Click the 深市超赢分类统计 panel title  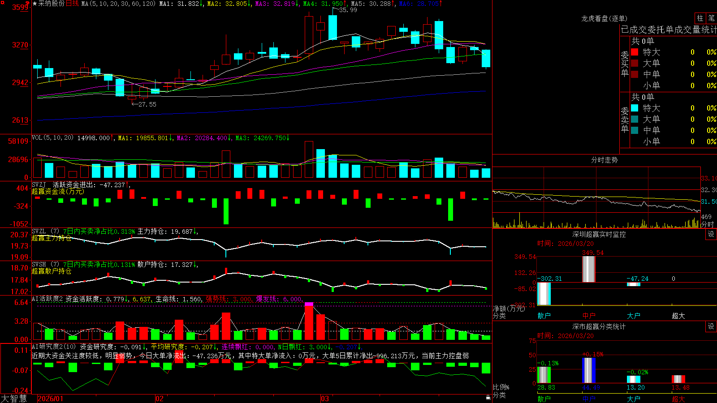pyautogui.click(x=599, y=326)
